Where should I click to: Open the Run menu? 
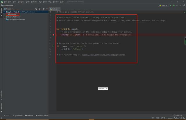[x=40, y=2]
